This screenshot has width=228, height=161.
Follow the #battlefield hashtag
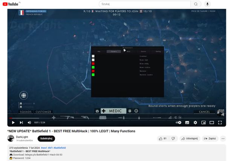tap(60, 148)
